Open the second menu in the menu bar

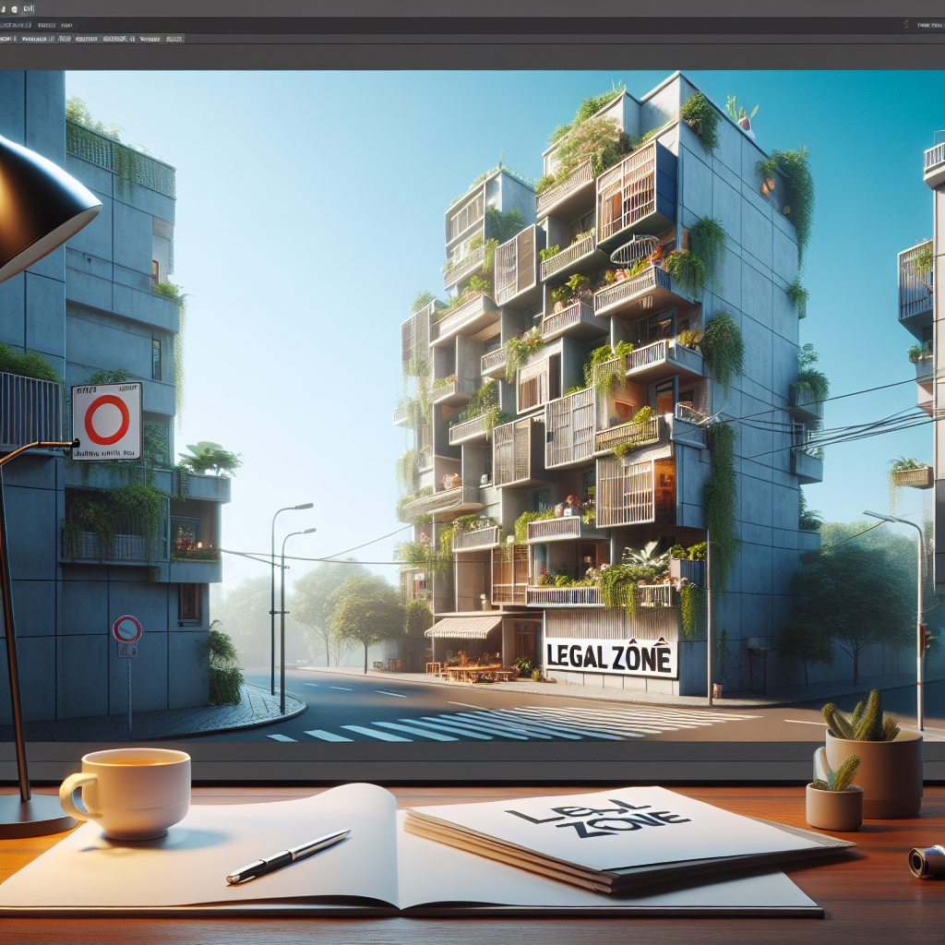point(46,25)
